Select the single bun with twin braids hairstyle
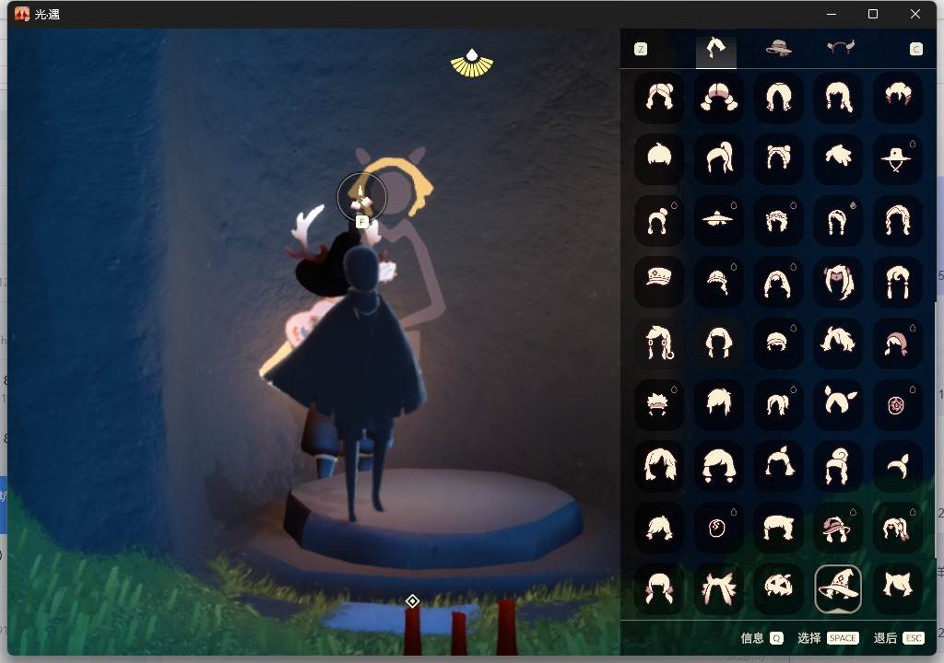This screenshot has height=663, width=944. [659, 220]
